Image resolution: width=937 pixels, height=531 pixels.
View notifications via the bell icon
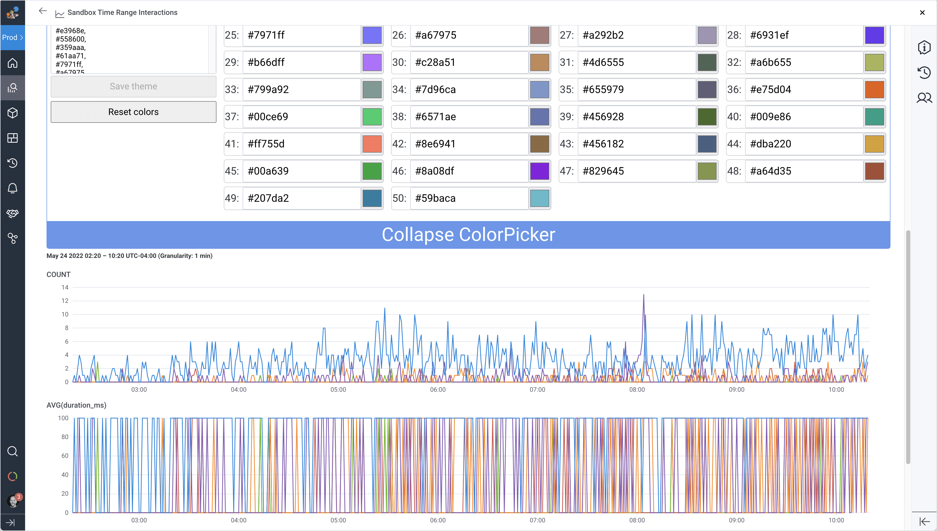click(12, 188)
